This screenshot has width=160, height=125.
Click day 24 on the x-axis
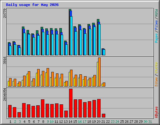coord(117,122)
